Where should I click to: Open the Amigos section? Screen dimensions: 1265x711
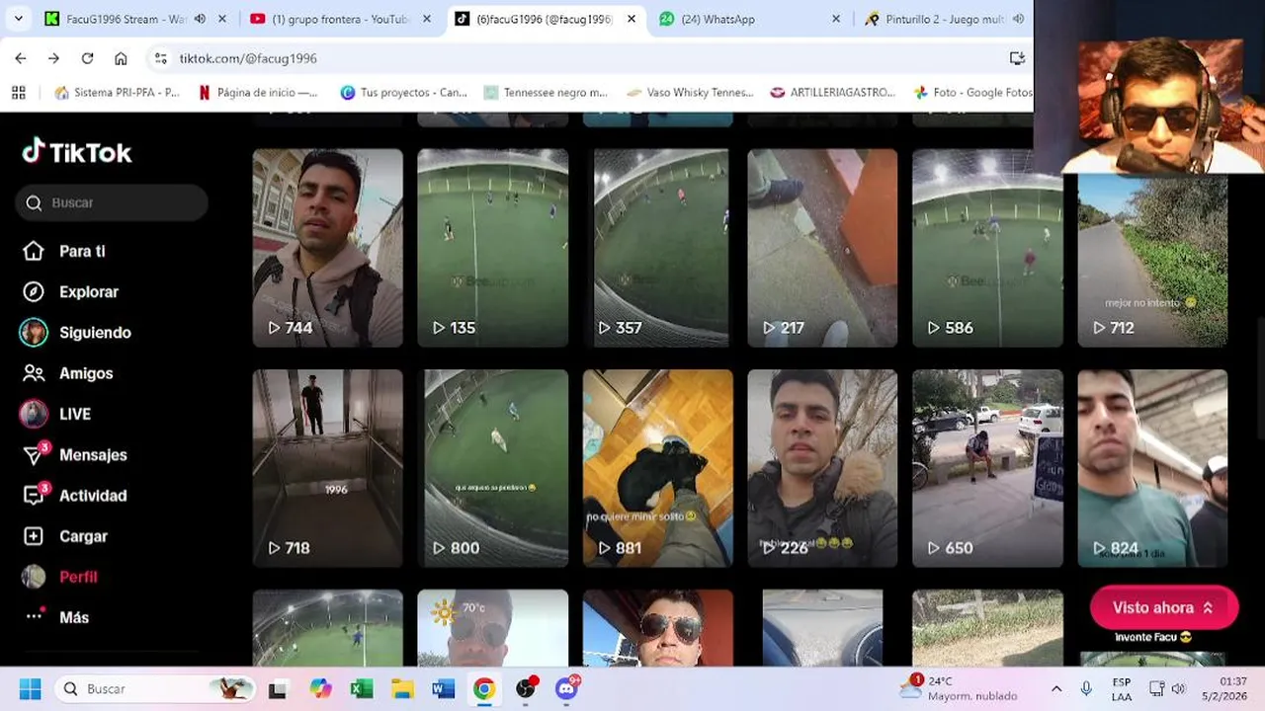coord(68,373)
